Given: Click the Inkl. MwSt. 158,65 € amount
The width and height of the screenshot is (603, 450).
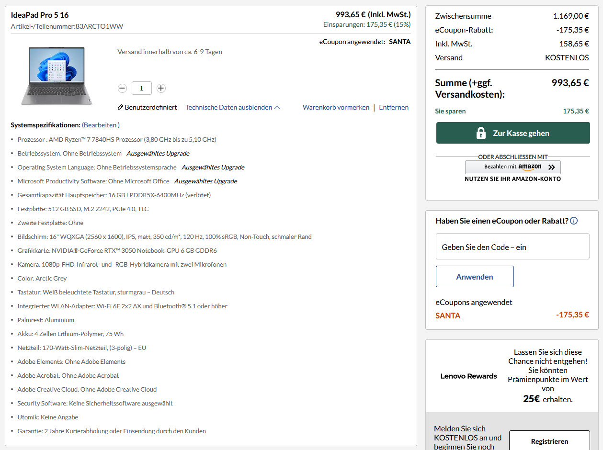Looking at the screenshot, I should tap(574, 44).
